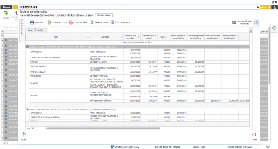Collapse the first AUTOMOVIL JETTA TP-001 group
This screenshot has height=149, width=278.
28,47
